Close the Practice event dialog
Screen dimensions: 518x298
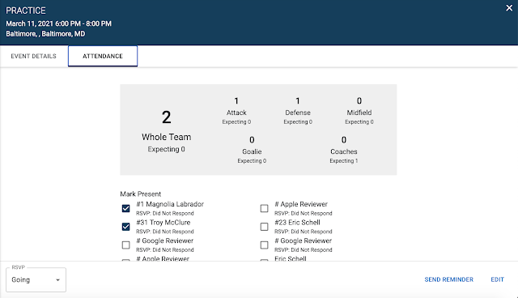509,8
